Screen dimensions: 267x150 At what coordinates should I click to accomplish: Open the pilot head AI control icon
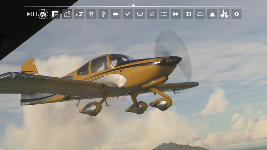(x=91, y=14)
